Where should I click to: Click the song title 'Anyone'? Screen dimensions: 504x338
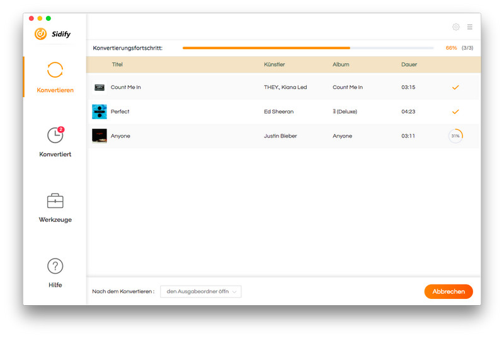(x=120, y=136)
